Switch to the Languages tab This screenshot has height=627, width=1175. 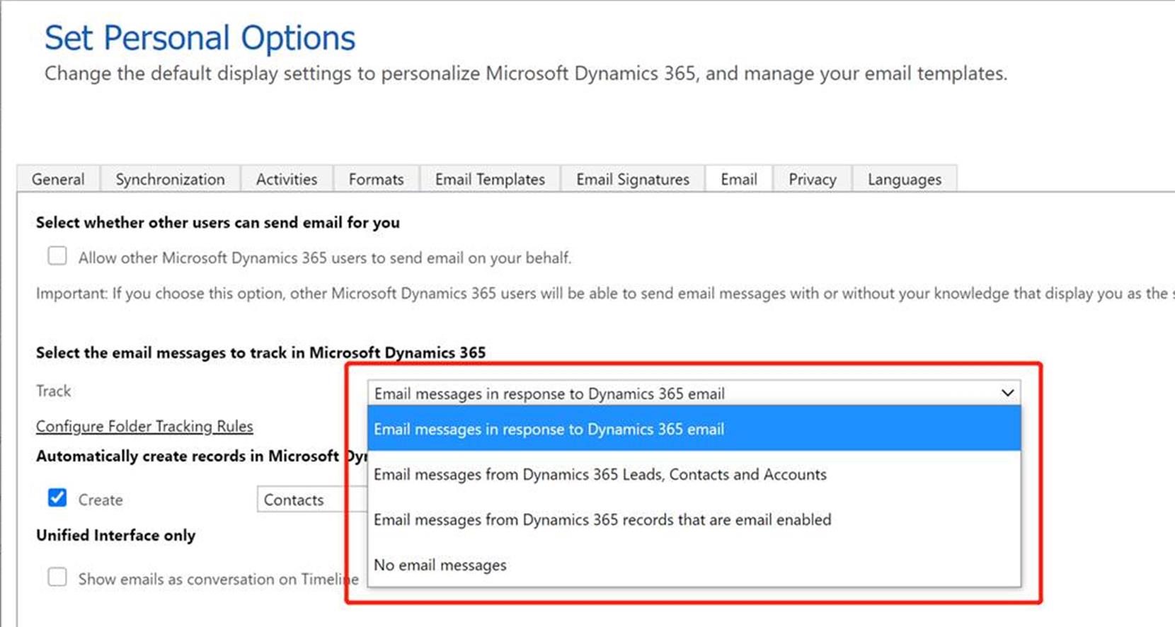905,179
